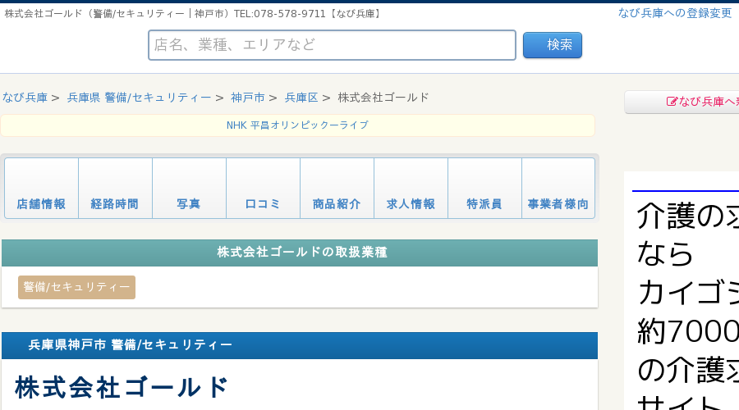Screen dimensions: 739x410
Task: Select the 口コミ tab
Action: [x=263, y=189]
